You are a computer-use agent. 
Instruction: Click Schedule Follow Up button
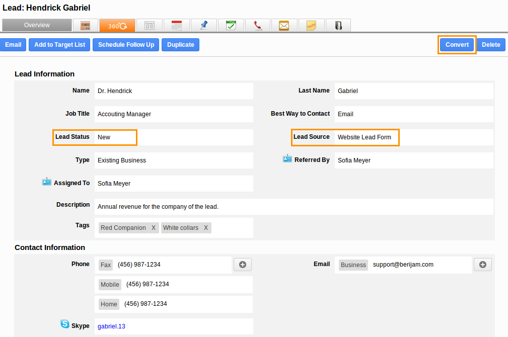pos(126,45)
